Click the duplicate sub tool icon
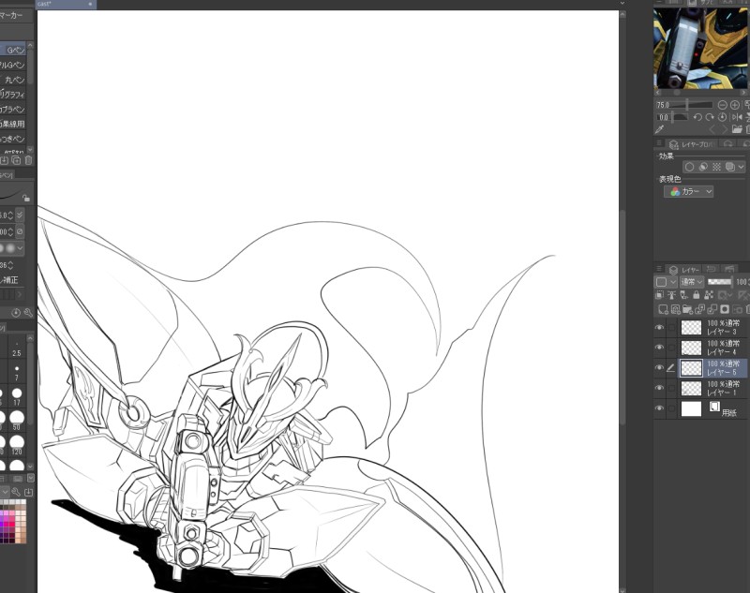 (16, 160)
